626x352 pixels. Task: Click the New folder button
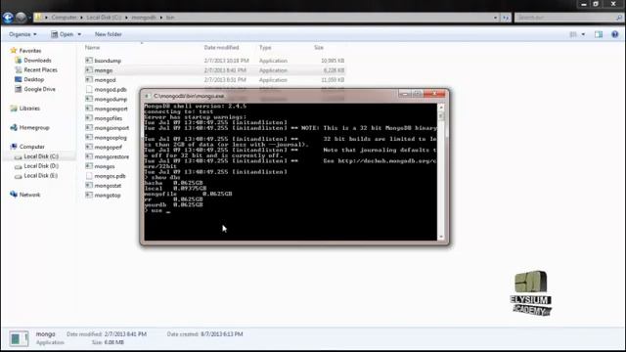109,34
